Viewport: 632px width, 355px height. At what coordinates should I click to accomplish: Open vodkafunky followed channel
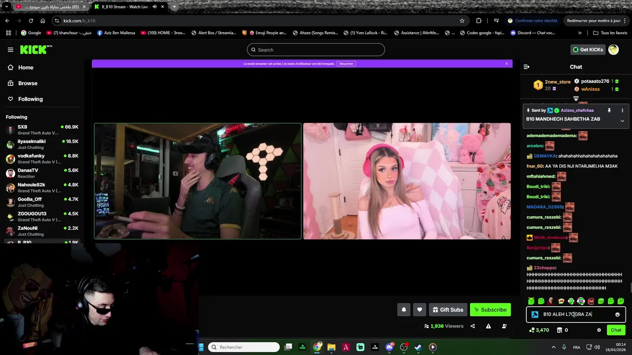(x=42, y=159)
